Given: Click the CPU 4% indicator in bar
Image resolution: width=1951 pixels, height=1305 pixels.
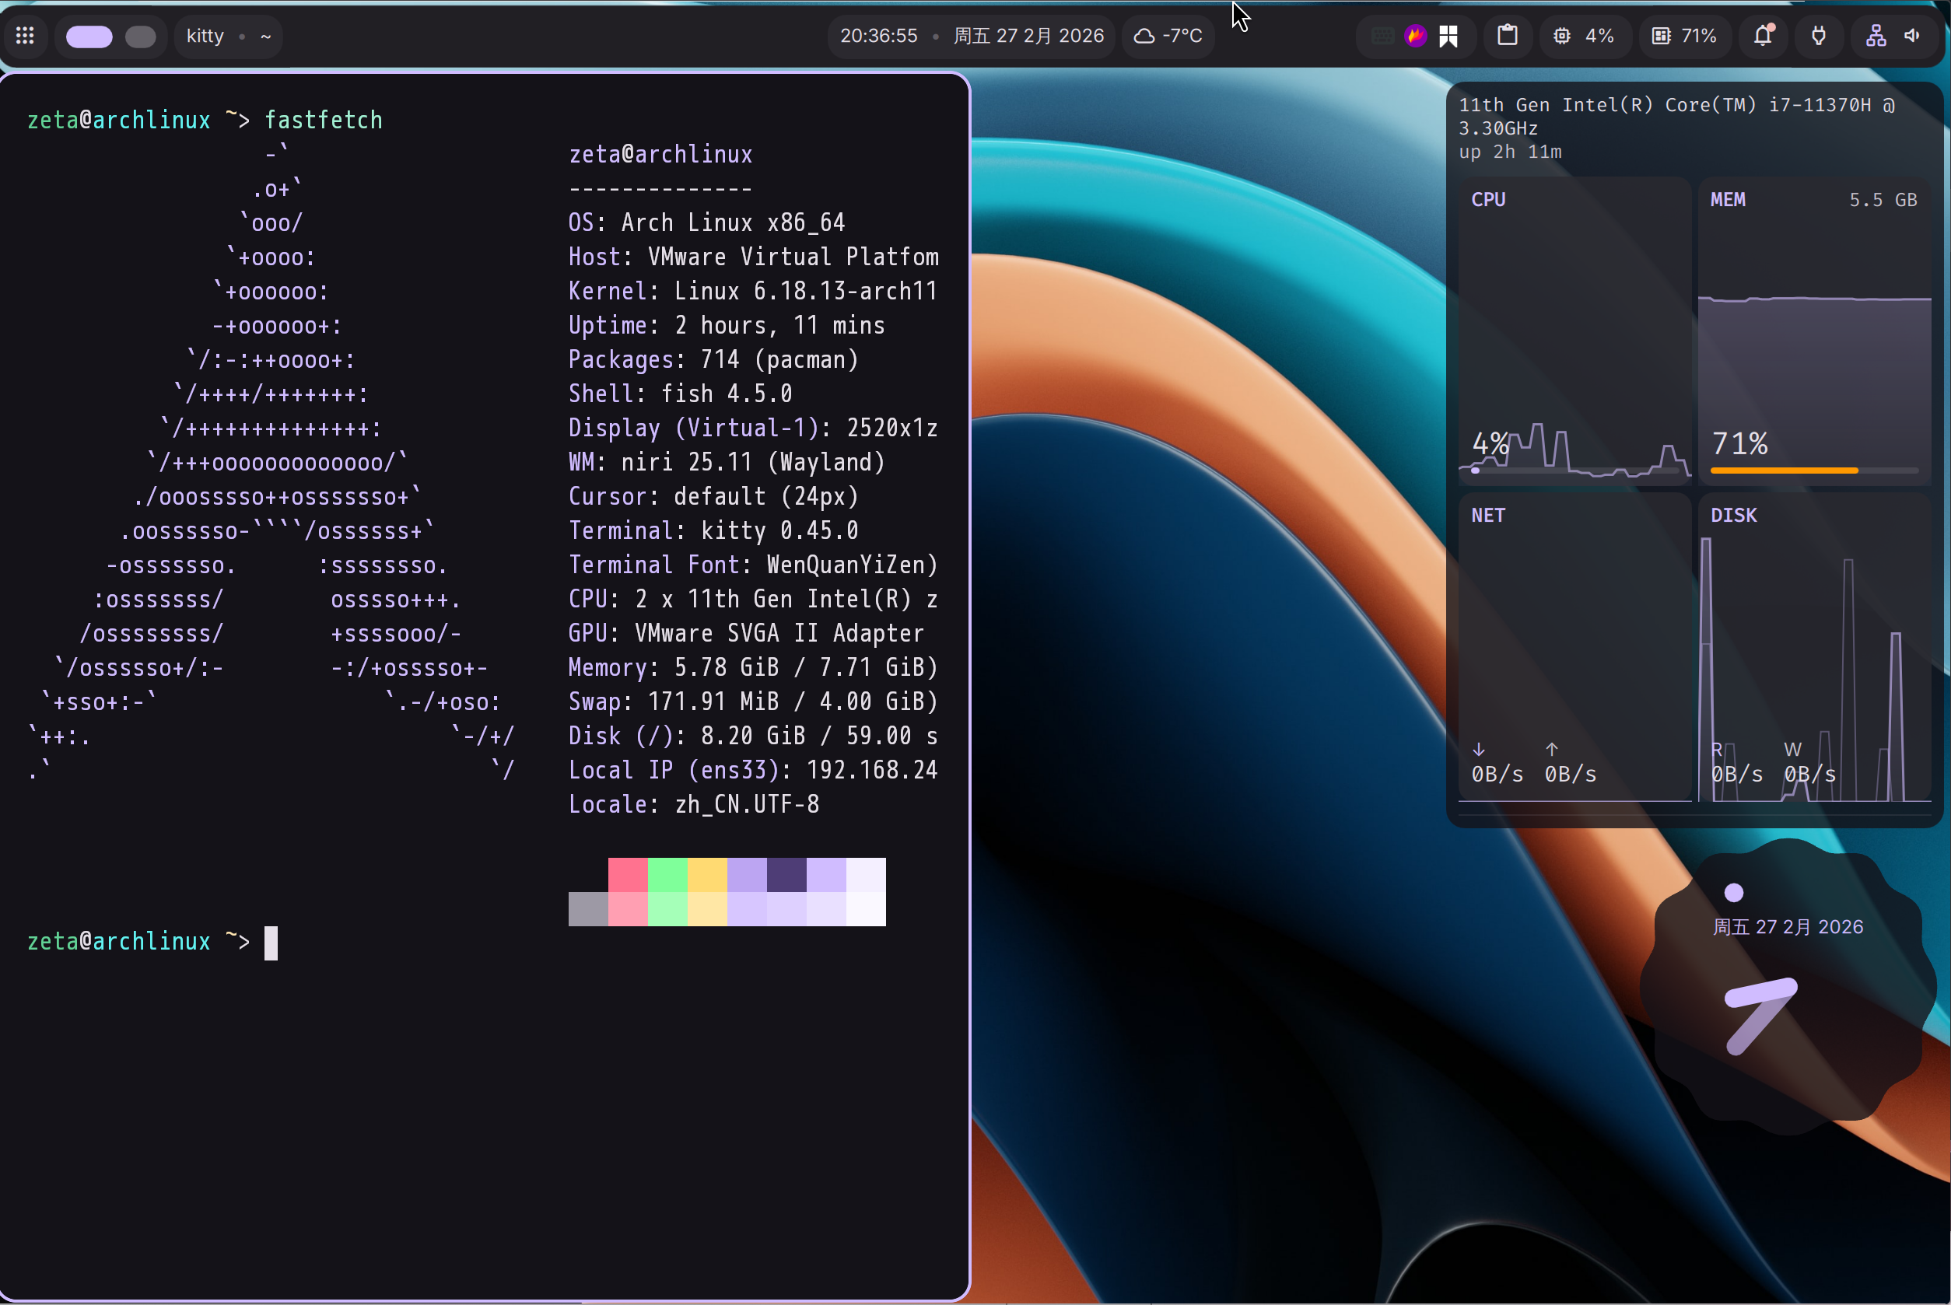Looking at the screenshot, I should 1583,36.
